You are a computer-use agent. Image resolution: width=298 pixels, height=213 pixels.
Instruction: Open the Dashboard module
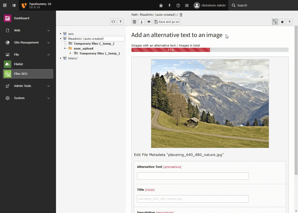[x=22, y=18]
